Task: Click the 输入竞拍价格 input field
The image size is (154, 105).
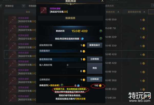Action: (x=76, y=65)
